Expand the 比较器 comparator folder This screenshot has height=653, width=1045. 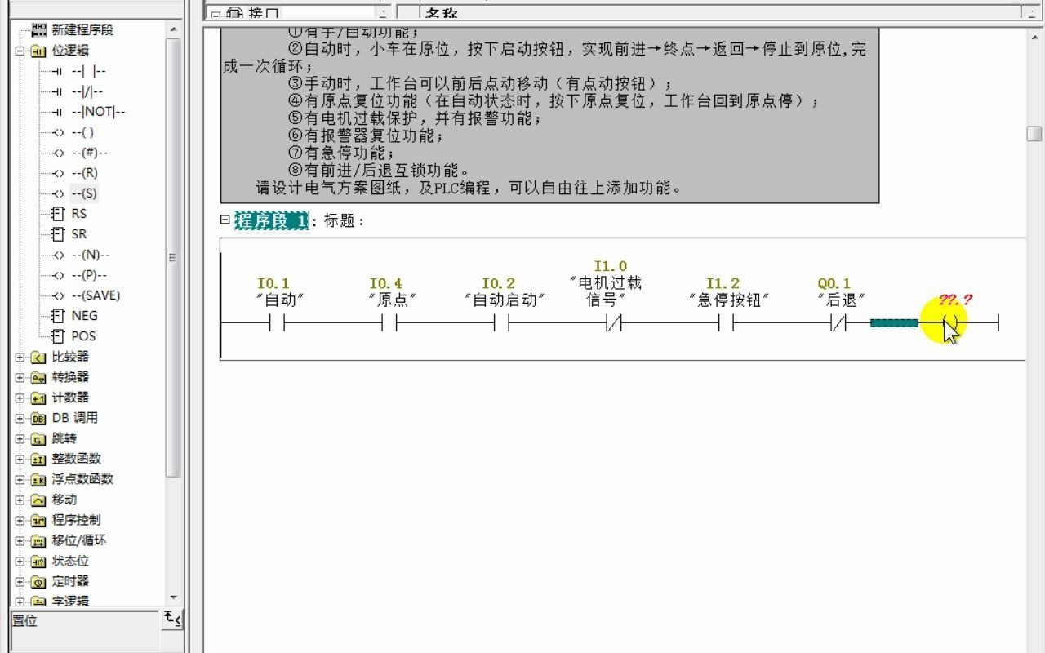[x=20, y=357]
